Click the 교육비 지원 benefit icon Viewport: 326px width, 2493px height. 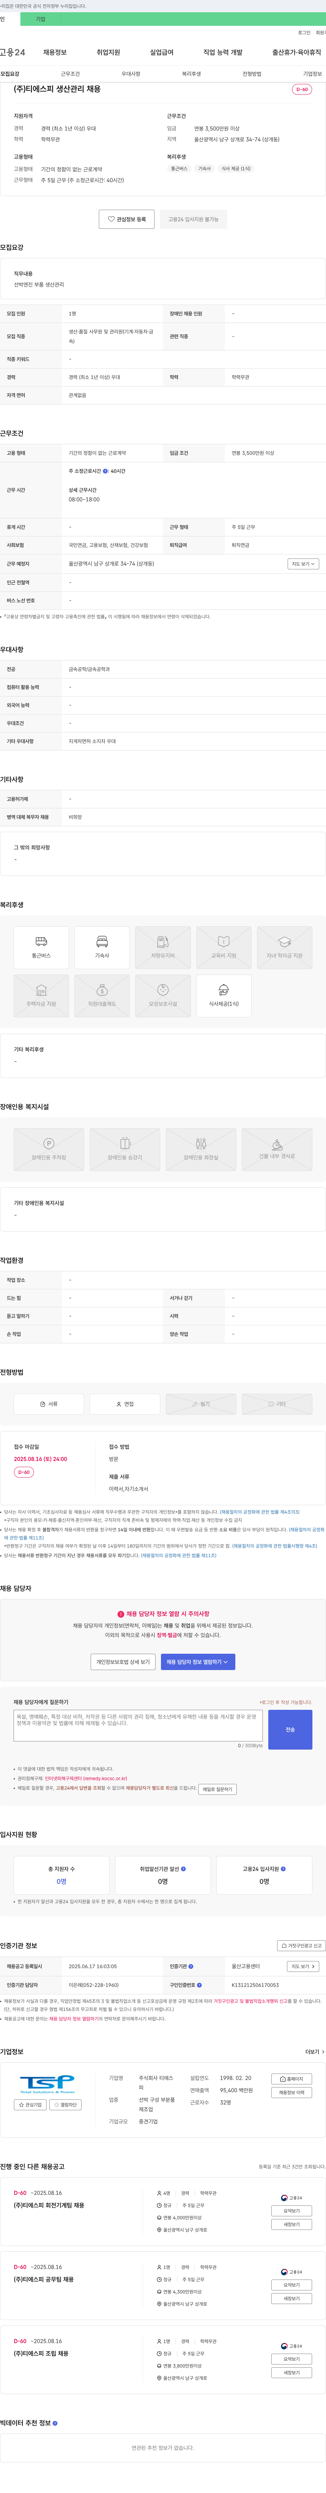pyautogui.click(x=223, y=947)
